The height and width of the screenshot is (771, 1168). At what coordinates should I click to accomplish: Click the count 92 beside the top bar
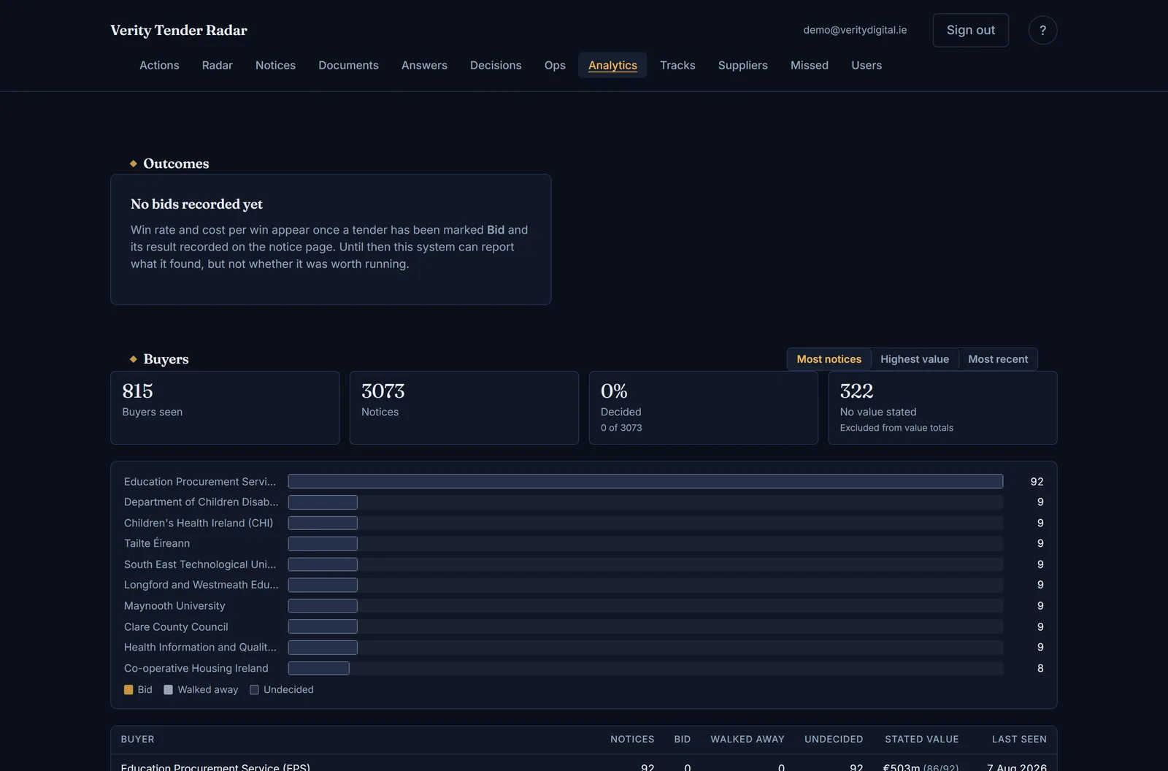click(1037, 482)
